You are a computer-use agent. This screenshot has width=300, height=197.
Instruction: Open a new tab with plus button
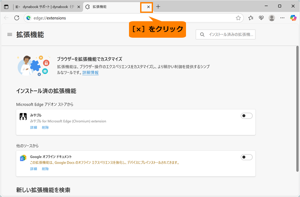click(158, 7)
